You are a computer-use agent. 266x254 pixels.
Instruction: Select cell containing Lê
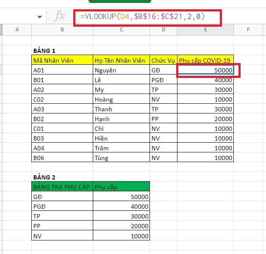point(121,79)
